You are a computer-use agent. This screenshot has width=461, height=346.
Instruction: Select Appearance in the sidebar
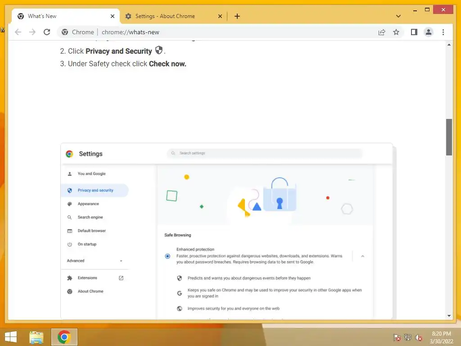coord(88,204)
